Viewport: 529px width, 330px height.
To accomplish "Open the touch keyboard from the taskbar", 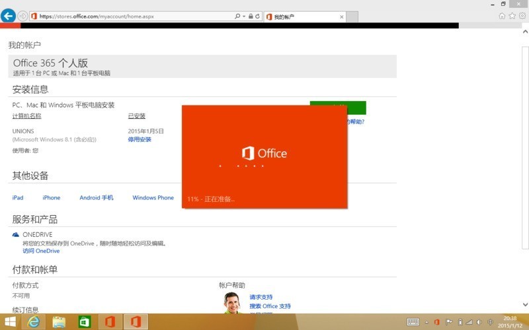I will click(x=413, y=322).
